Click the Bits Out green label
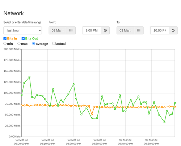This screenshot has width=181, height=146. click(31, 38)
